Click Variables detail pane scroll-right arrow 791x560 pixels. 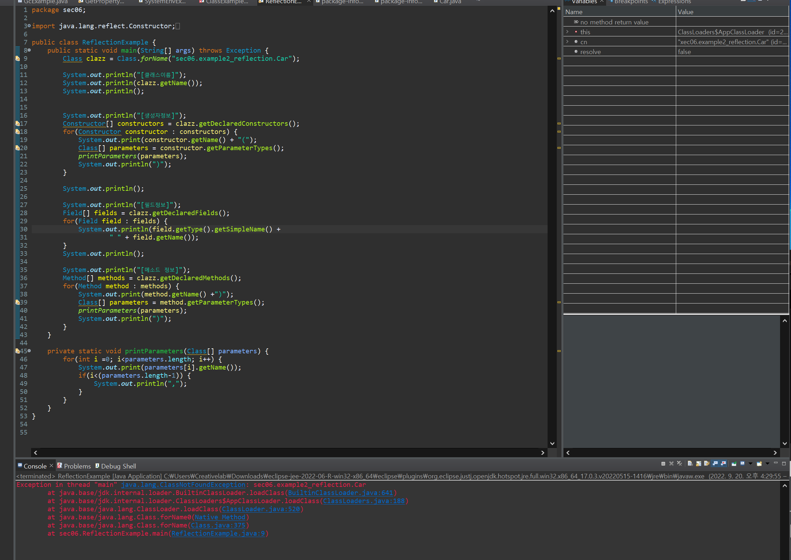point(775,453)
